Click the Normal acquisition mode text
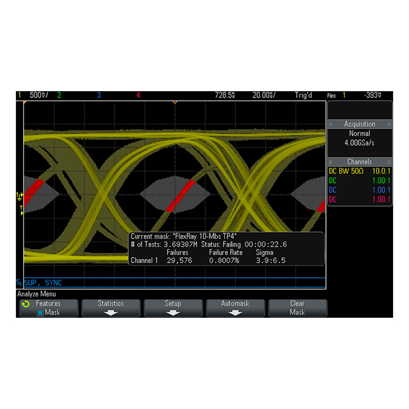Screen dimensions: 409x409 [360, 134]
